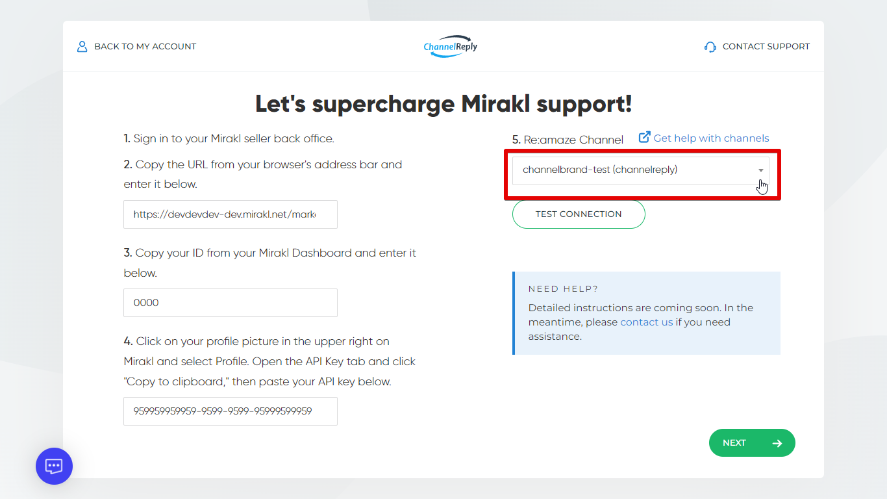Click the Mirakl ID field showing 0000
This screenshot has height=499, width=887.
tap(231, 303)
